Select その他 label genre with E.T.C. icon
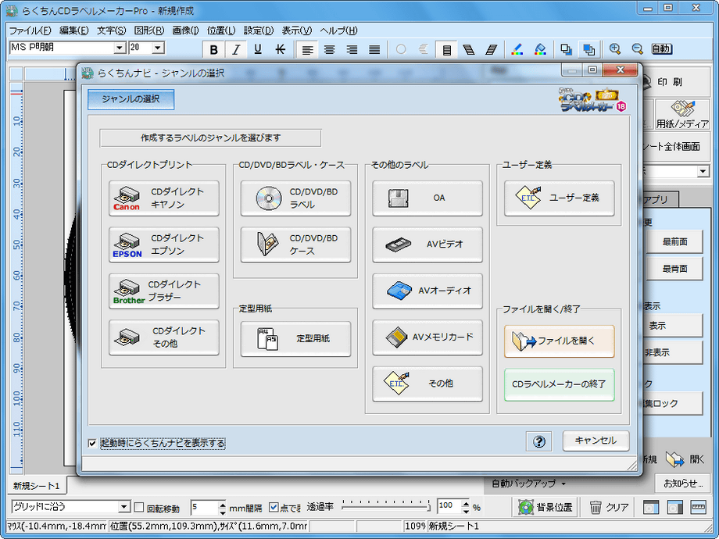Screen dimensions: 719x539 coord(427,384)
